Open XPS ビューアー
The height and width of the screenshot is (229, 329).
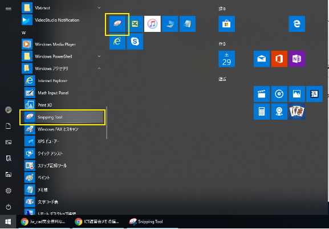click(x=64, y=141)
